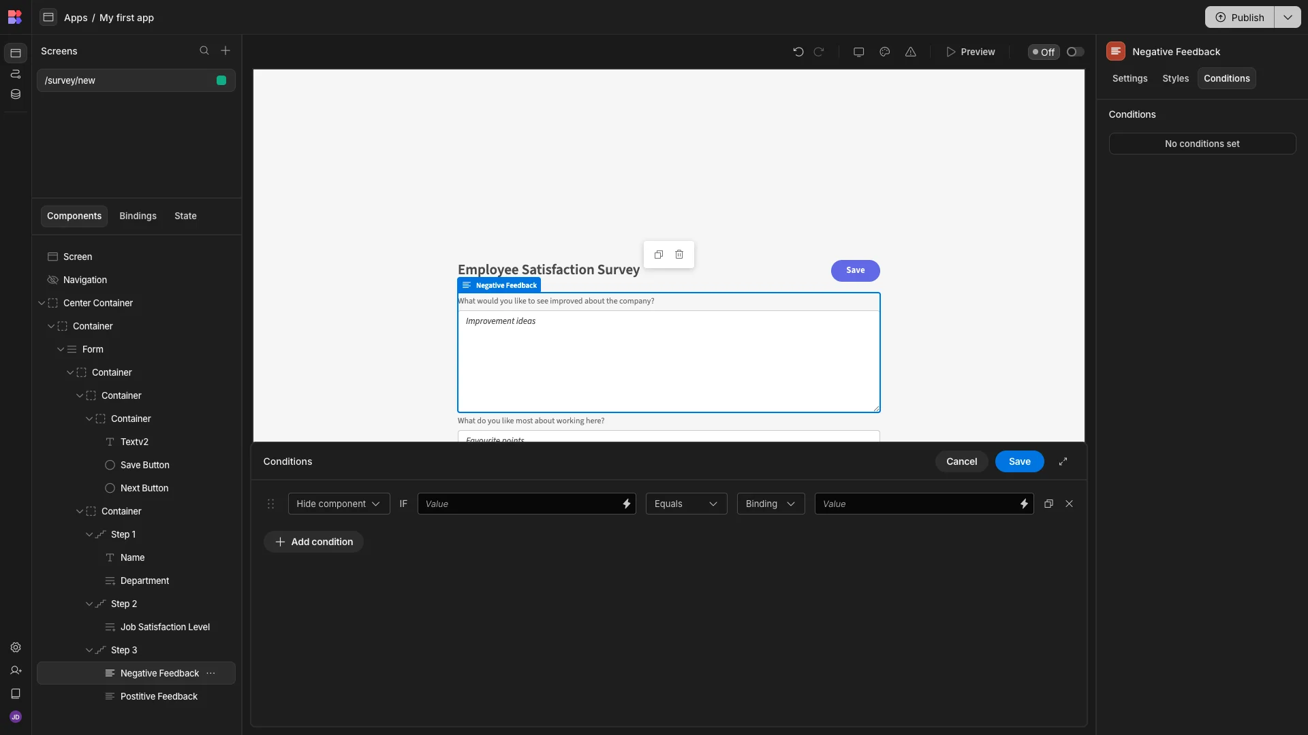Collapse the Center Container tree node
Image resolution: width=1308 pixels, height=735 pixels.
pos(42,303)
